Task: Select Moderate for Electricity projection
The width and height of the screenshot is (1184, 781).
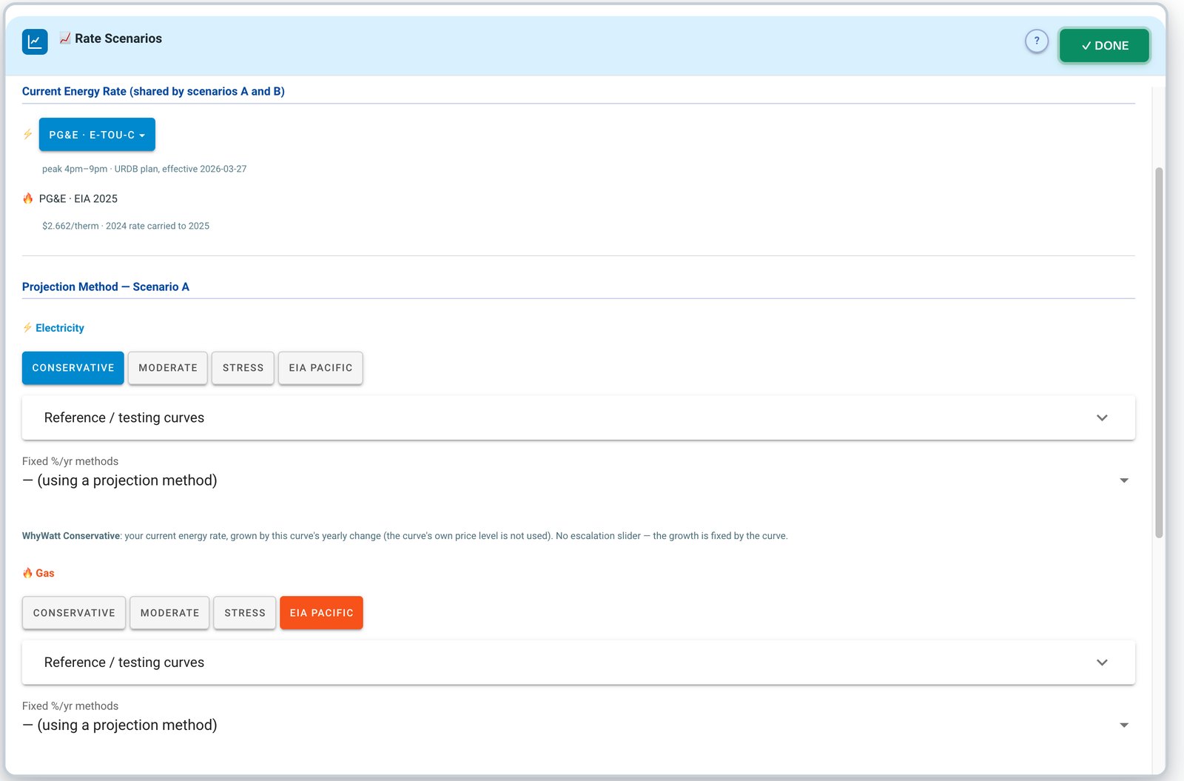Action: (x=168, y=368)
